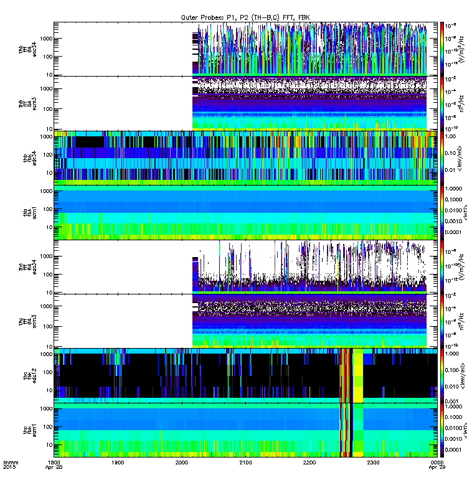Click the 1000 y-axis tick of thb fff edc34 panel
Viewport: 467px width, 498px height.
[x=46, y=39]
